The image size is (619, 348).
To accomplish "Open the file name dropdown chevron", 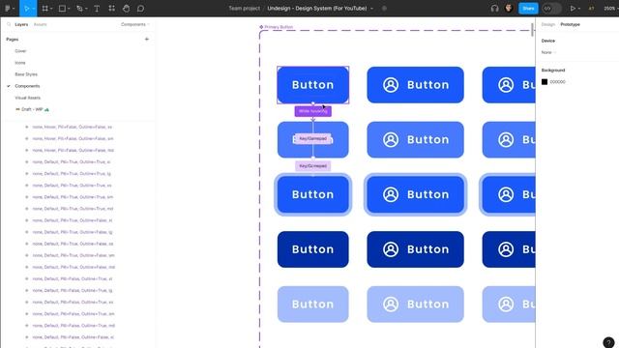I will 371,9.
